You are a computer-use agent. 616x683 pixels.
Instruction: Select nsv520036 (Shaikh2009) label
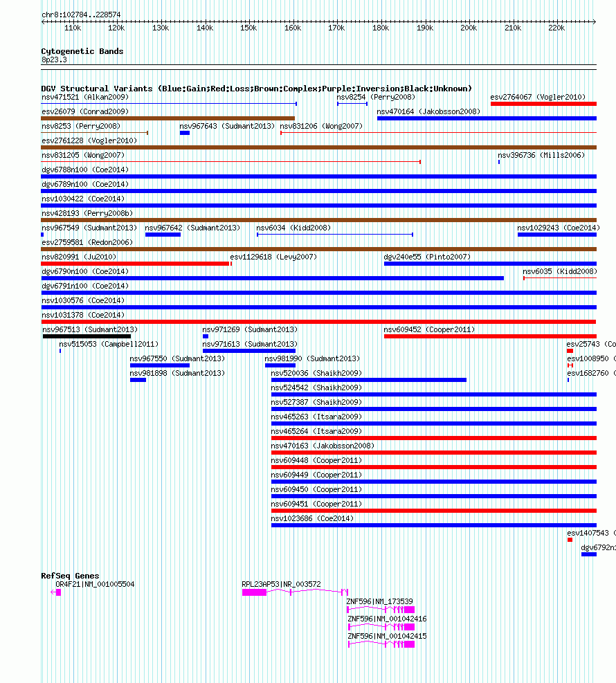316,373
